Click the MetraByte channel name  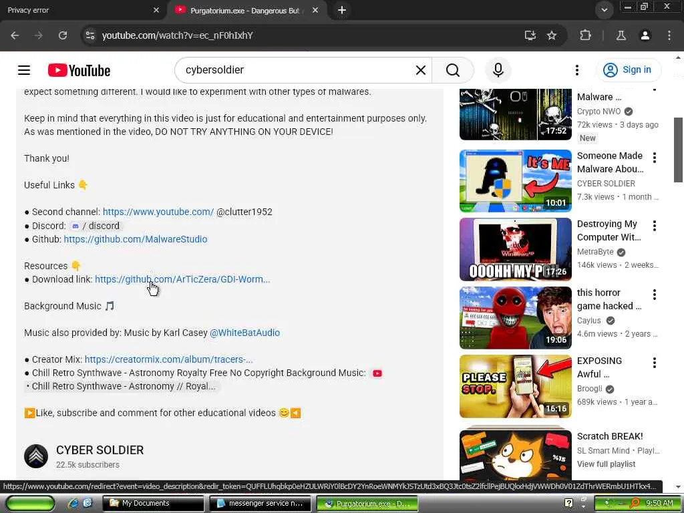pyautogui.click(x=595, y=252)
